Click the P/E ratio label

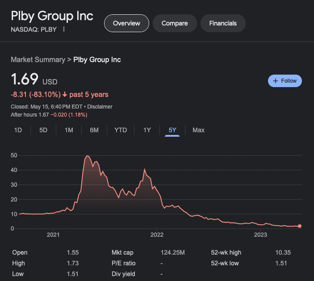(124, 263)
